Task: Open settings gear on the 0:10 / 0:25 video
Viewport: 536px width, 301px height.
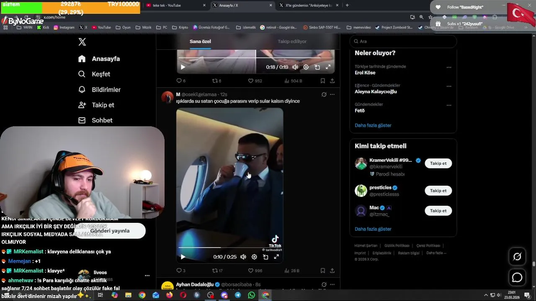Action: click(254, 257)
